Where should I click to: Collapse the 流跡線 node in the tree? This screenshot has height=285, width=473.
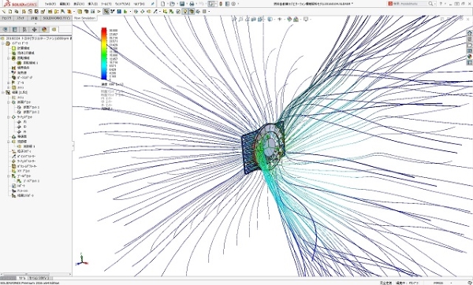[9, 141]
